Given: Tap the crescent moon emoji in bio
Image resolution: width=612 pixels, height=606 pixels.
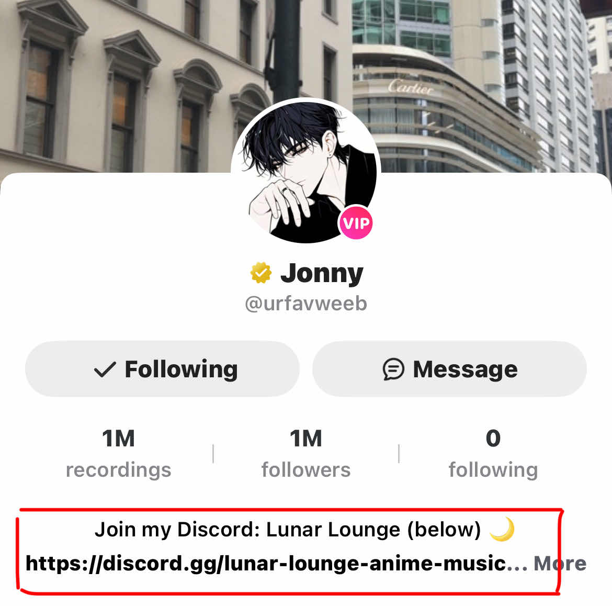Looking at the screenshot, I should (502, 530).
